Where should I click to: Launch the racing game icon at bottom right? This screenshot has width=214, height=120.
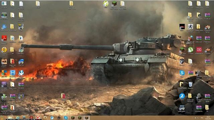tap(182, 108)
